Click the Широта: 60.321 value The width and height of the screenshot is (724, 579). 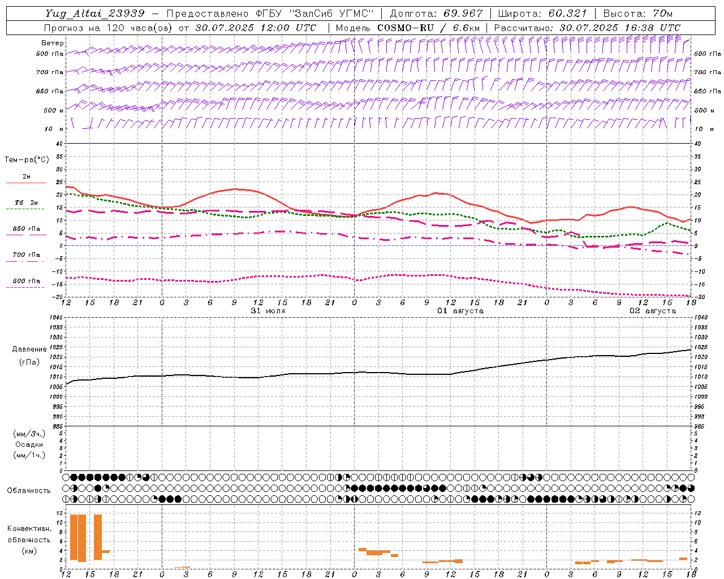click(x=542, y=14)
